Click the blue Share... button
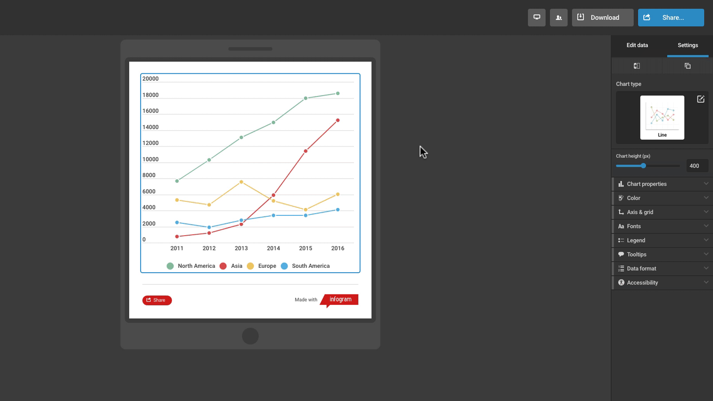This screenshot has width=713, height=401. click(x=670, y=17)
